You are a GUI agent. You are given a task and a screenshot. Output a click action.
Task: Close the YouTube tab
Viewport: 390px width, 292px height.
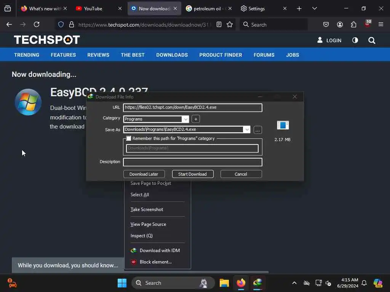[120, 8]
